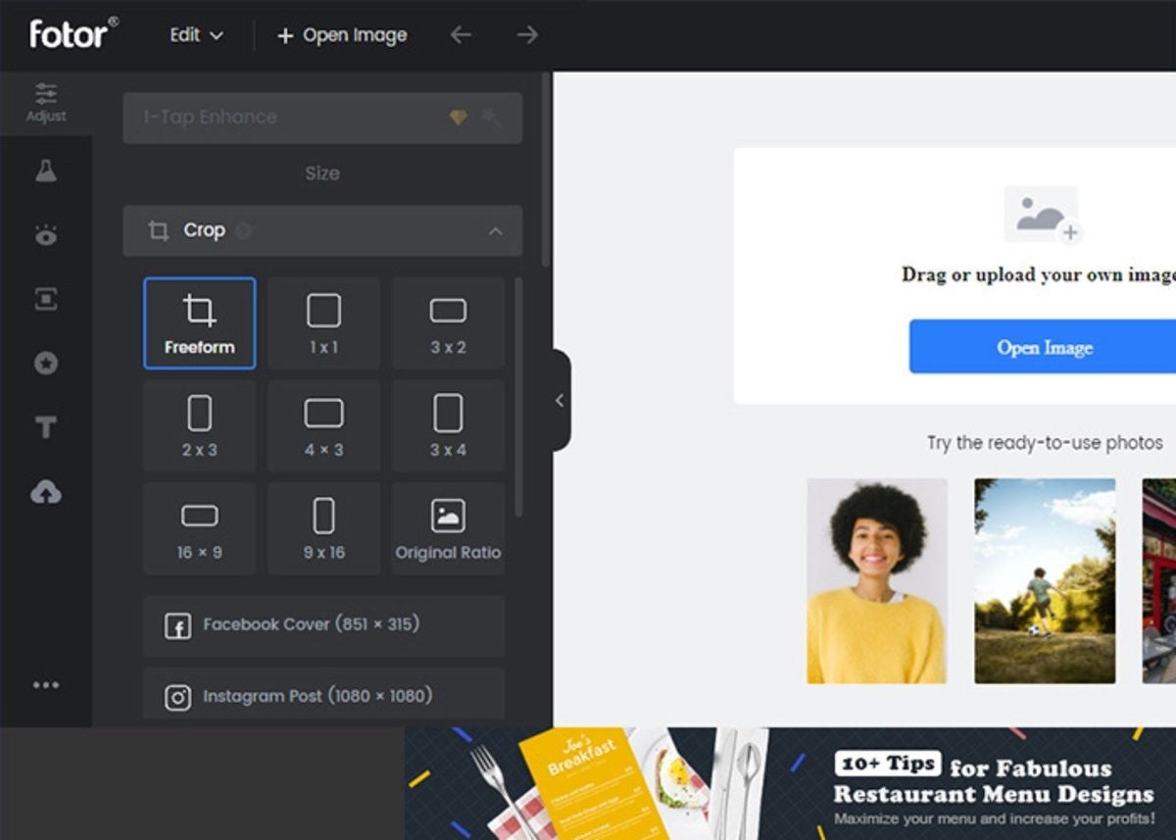The height and width of the screenshot is (840, 1176).
Task: Open the Stickers panel with the star icon
Action: click(46, 364)
